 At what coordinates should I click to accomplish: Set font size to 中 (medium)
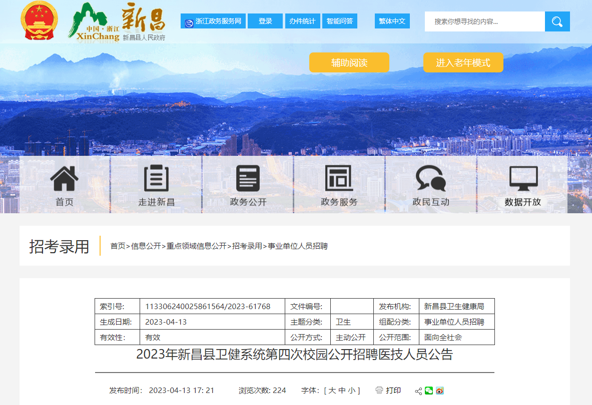click(x=342, y=391)
